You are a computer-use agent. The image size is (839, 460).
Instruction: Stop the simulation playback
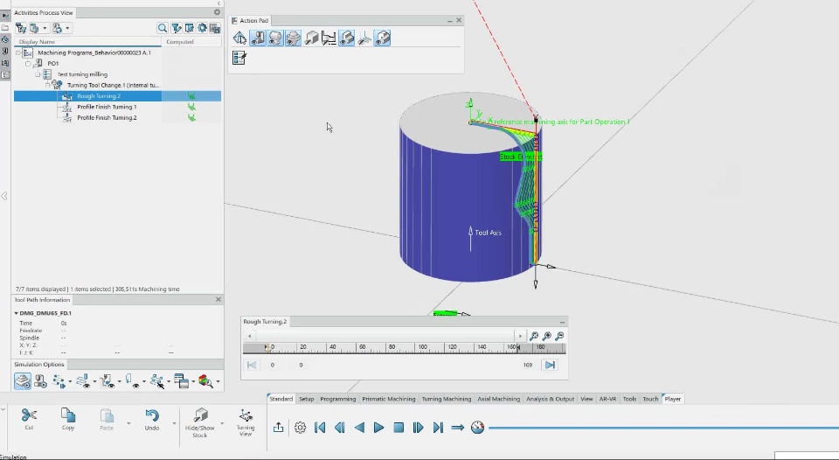[399, 428]
